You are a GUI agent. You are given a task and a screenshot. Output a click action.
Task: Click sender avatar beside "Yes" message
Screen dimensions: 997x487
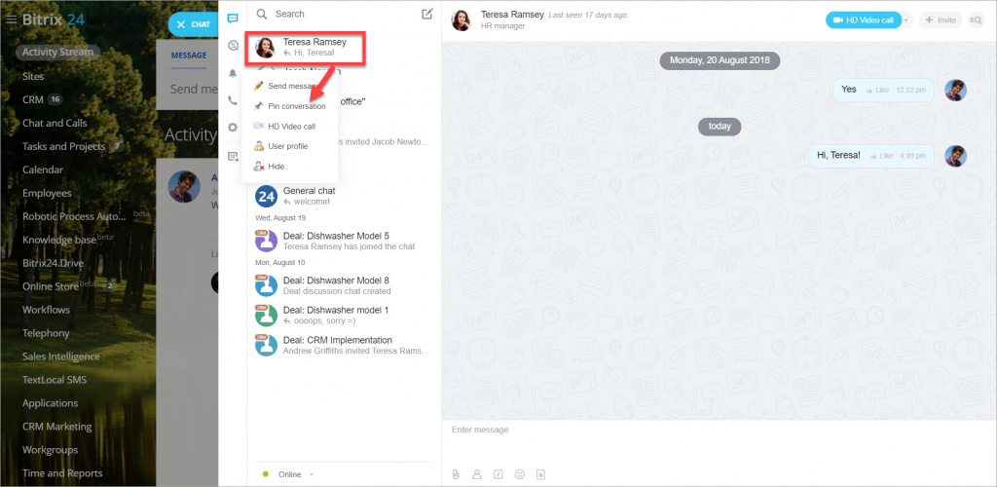956,91
